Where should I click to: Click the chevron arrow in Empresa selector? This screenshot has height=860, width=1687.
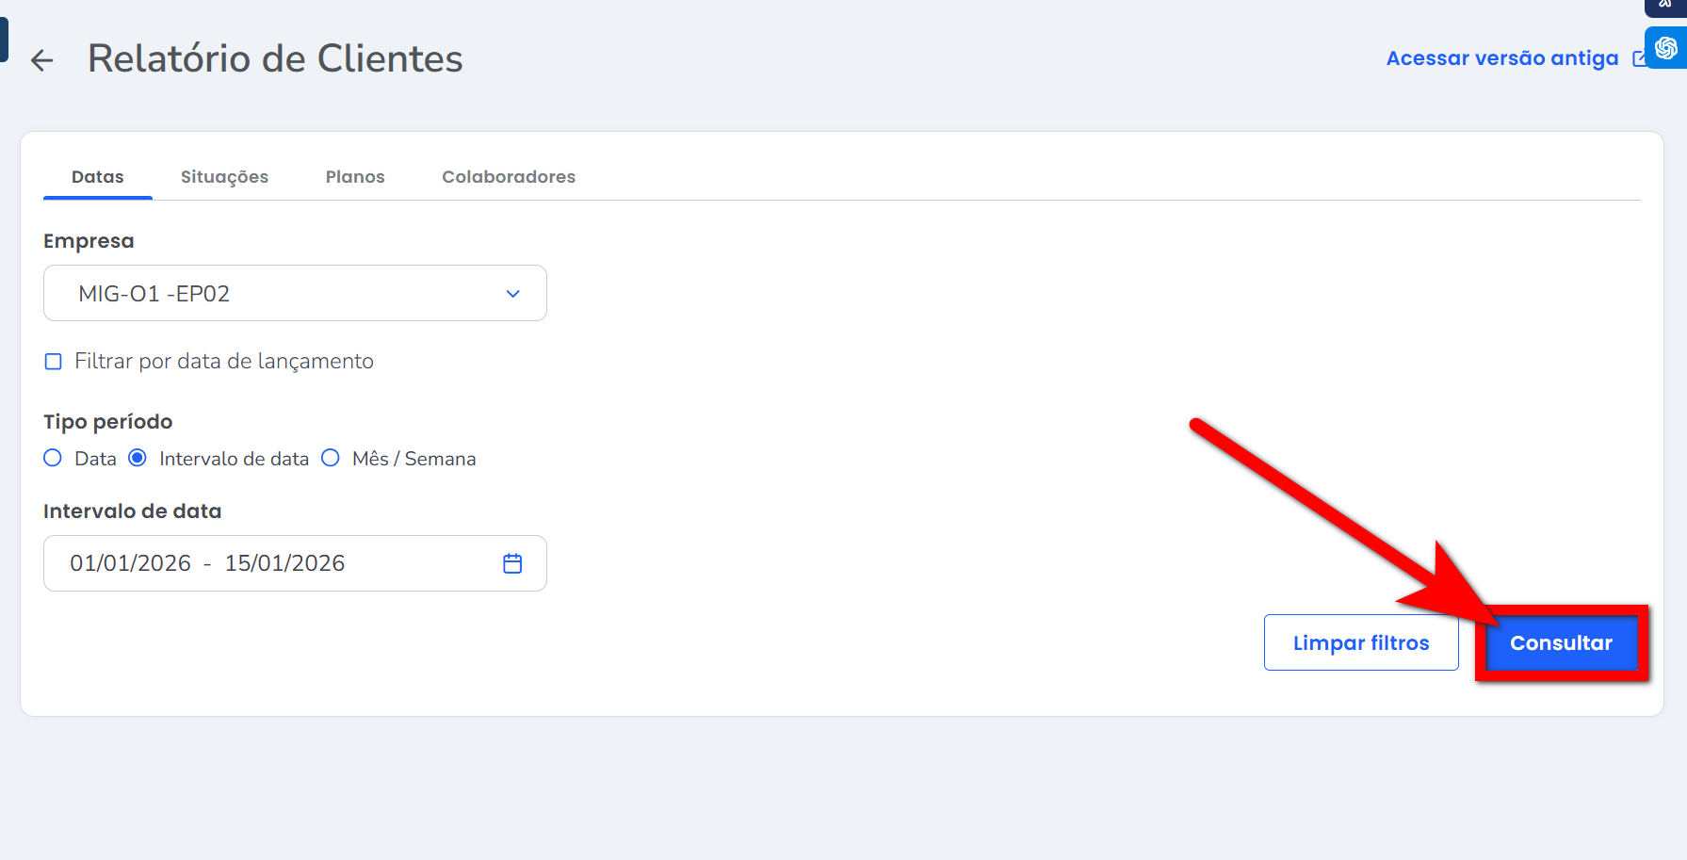pos(512,294)
